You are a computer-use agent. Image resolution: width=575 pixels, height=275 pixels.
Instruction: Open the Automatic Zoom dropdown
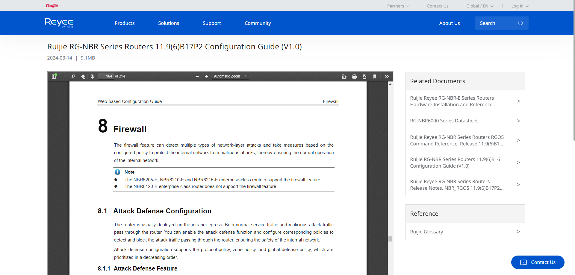tap(230, 76)
